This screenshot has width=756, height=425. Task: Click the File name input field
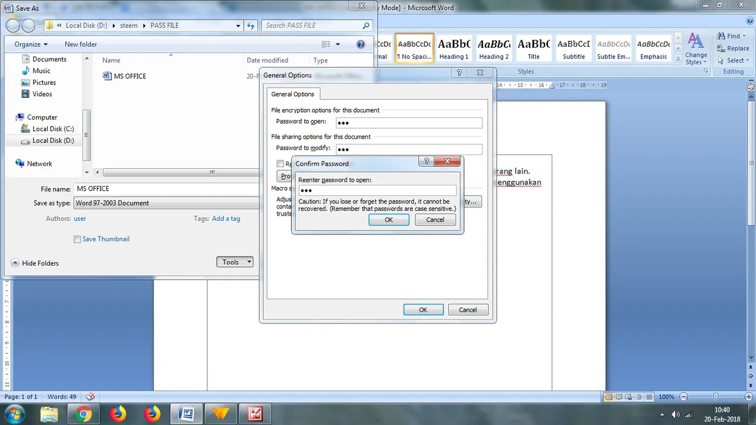click(x=167, y=189)
